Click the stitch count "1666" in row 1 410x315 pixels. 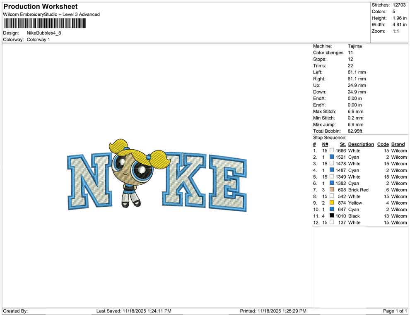[341, 150]
